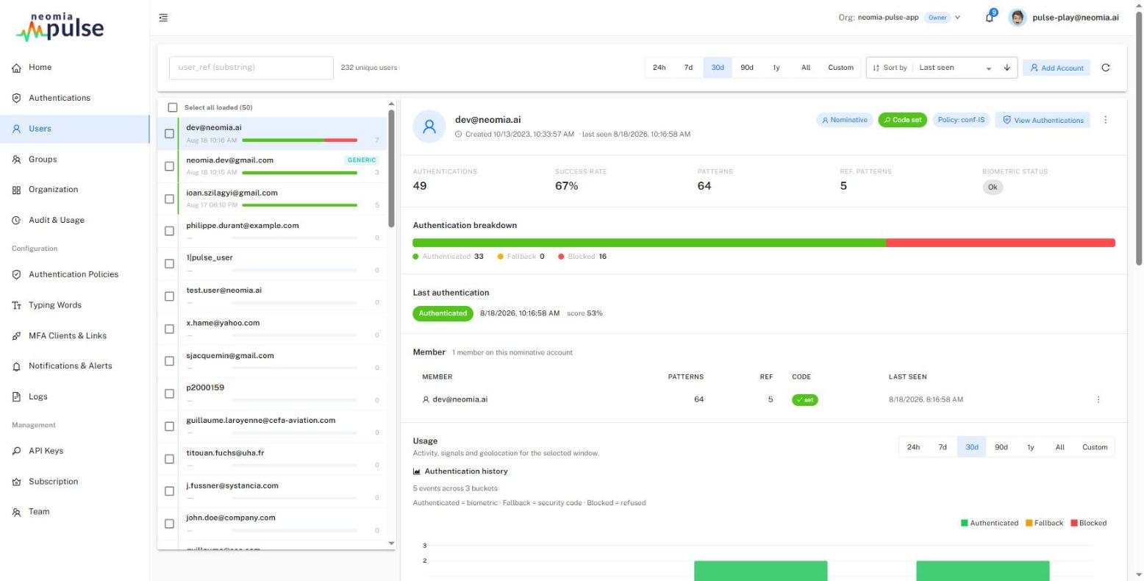Click the MFA Clients & Links icon
1144x581 pixels.
[x=16, y=336]
